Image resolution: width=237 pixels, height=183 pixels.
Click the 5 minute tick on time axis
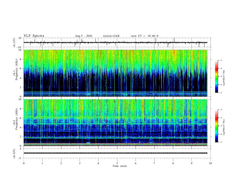pyautogui.click(x=117, y=163)
